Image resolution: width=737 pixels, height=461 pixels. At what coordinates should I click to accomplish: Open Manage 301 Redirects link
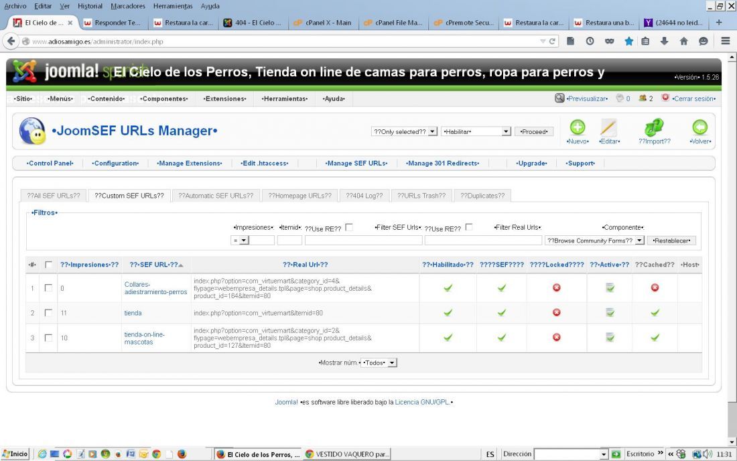pyautogui.click(x=443, y=163)
